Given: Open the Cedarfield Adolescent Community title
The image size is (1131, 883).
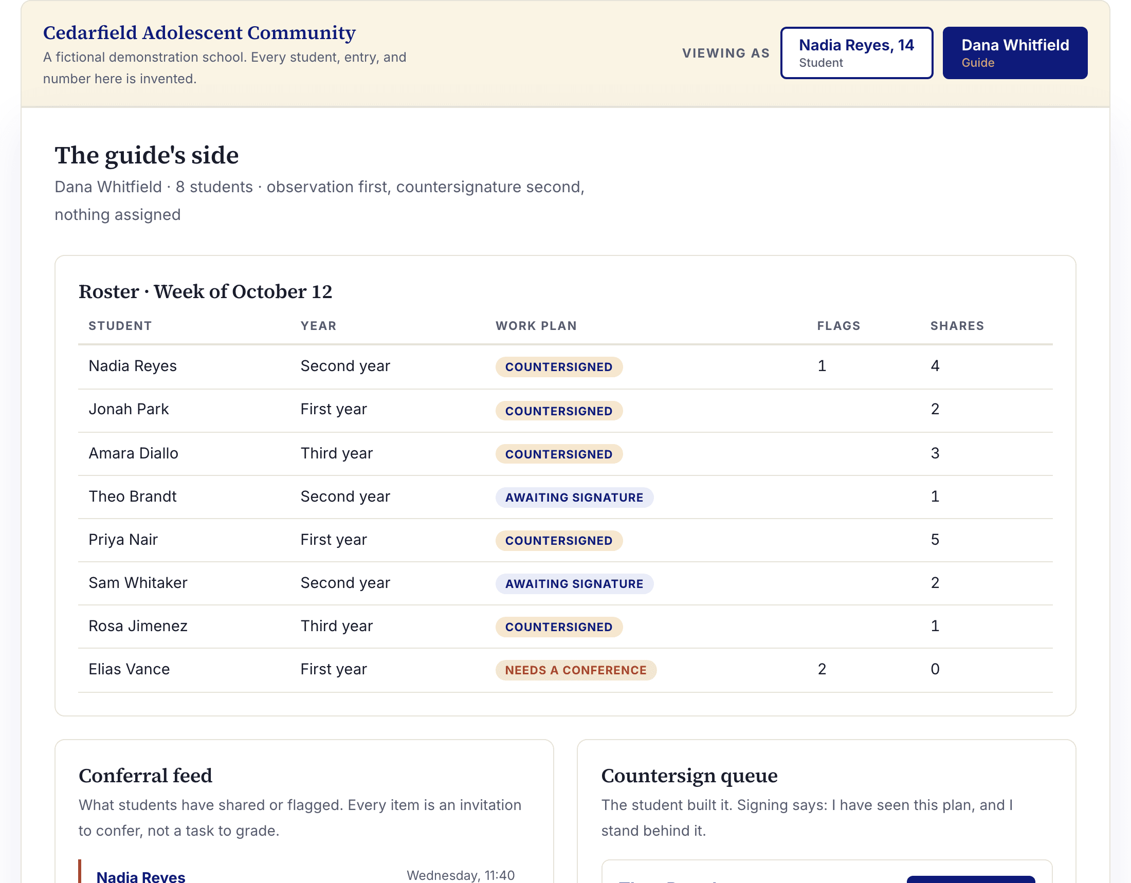Looking at the screenshot, I should point(199,32).
